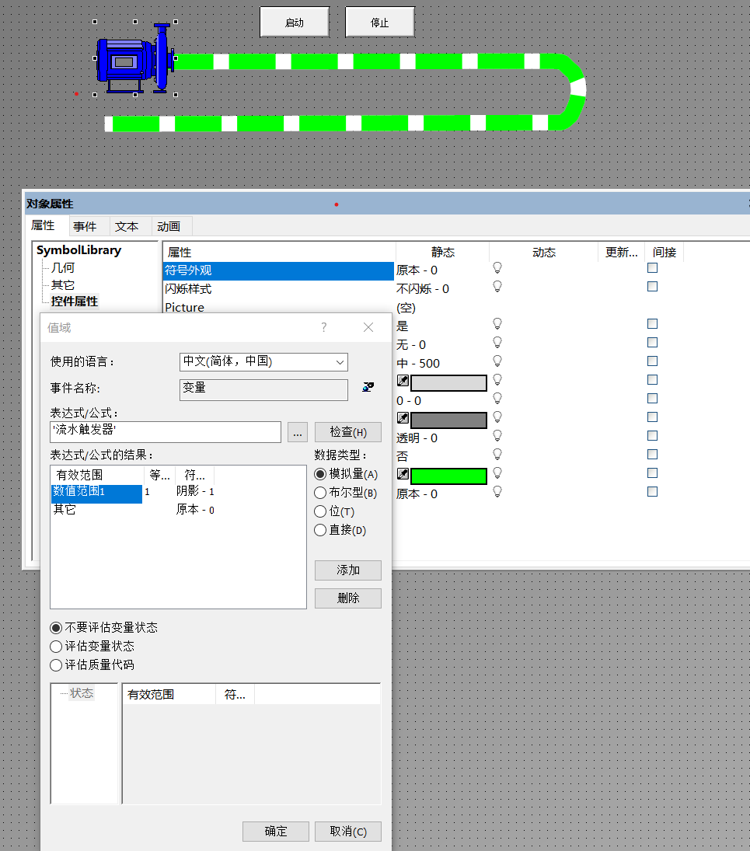Viewport: 750px width, 851px height.
Task: Switch to the 事件 tab
Action: (85, 227)
